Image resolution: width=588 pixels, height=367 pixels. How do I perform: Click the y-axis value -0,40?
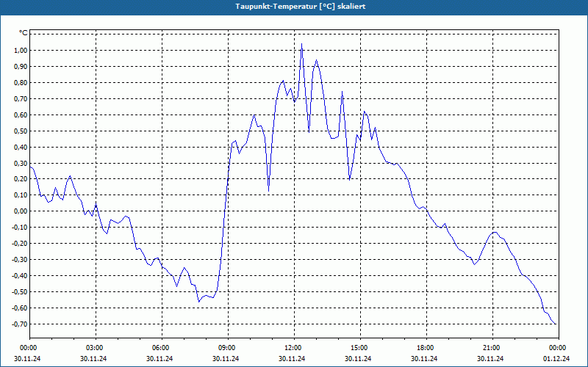(20, 275)
